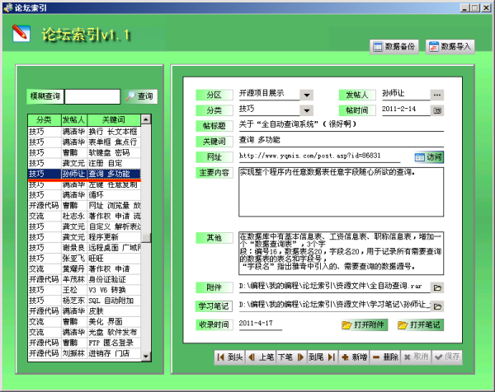Click the 数据备份 backup button
The width and height of the screenshot is (495, 392).
(x=394, y=47)
